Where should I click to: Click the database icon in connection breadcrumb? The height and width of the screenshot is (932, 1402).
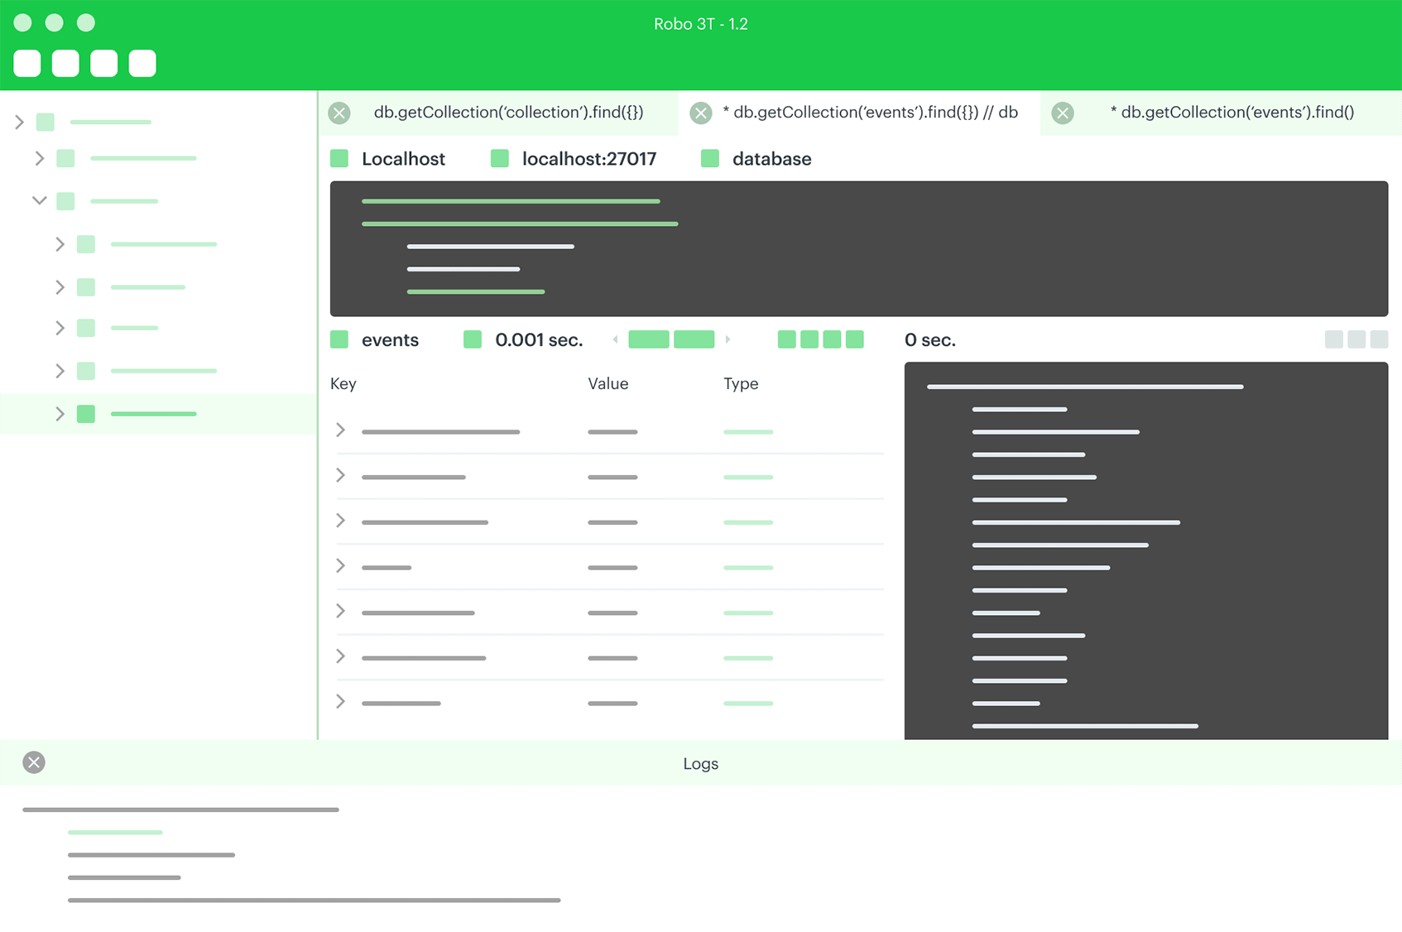coord(710,158)
